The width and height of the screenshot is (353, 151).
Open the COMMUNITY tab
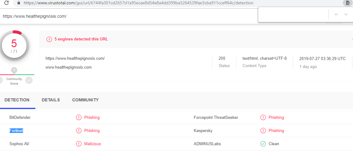point(85,100)
